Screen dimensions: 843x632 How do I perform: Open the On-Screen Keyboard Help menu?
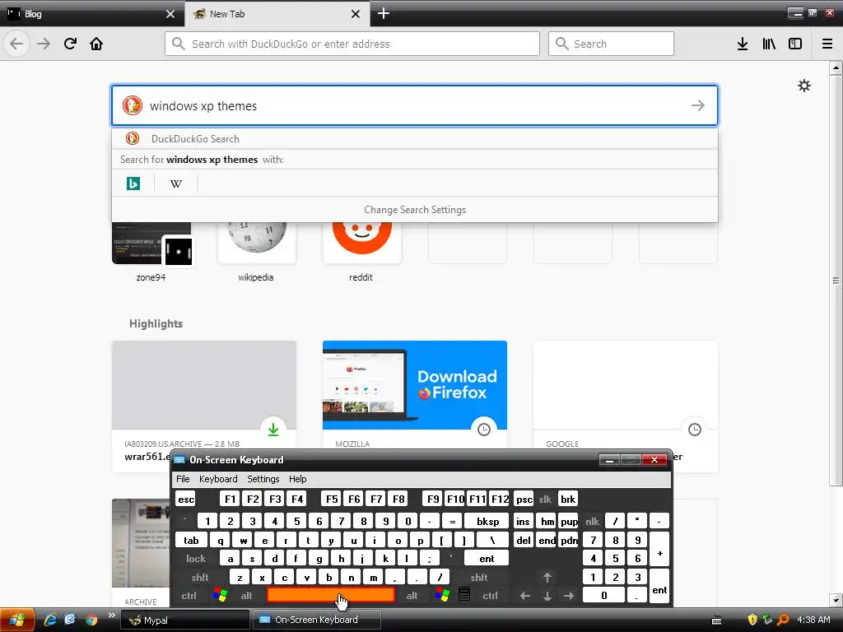coord(297,479)
